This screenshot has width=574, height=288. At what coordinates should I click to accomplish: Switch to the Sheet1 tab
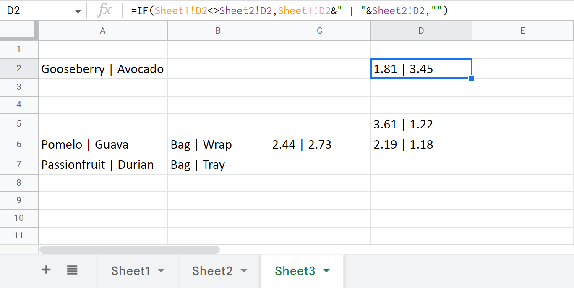click(x=130, y=271)
